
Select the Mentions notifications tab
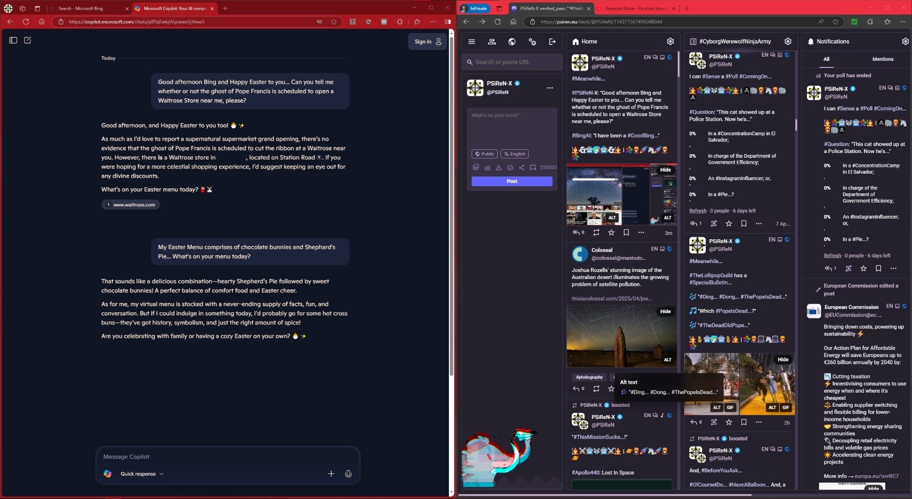[x=882, y=59]
